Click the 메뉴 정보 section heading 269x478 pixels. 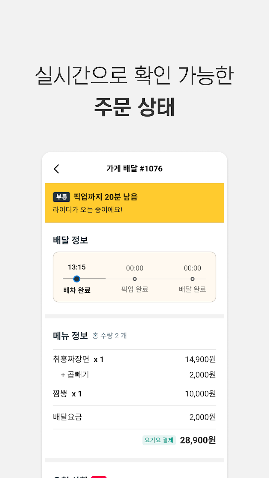70,336
